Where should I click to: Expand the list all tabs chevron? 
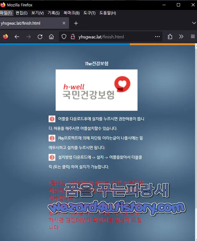194,23
